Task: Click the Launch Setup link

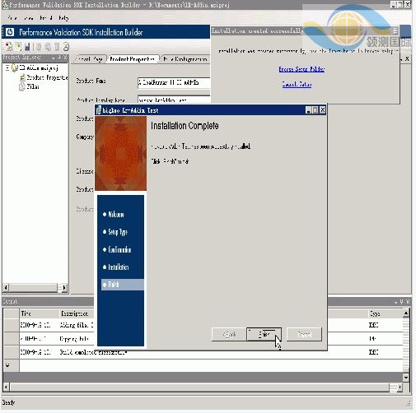Action: click(x=297, y=84)
